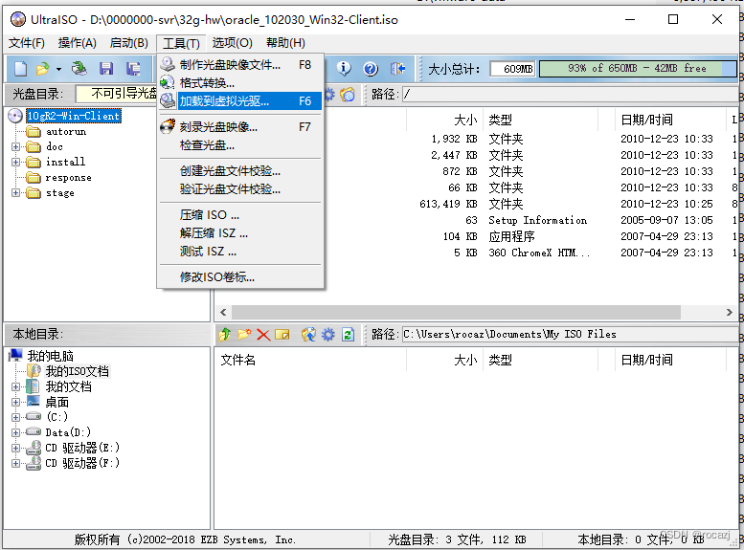Screen dimensions: 744x550
Task: Click the disc 路径 path field showing /
Action: (570, 95)
